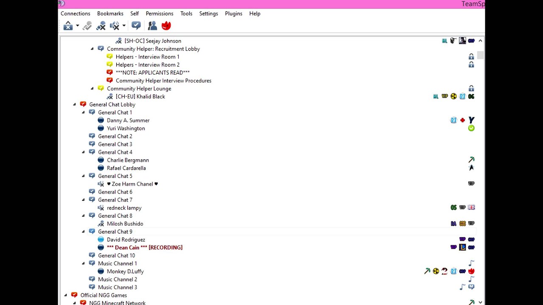Image resolution: width=543 pixels, height=305 pixels.
Task: Select user Yuri Washington
Action: (126, 128)
